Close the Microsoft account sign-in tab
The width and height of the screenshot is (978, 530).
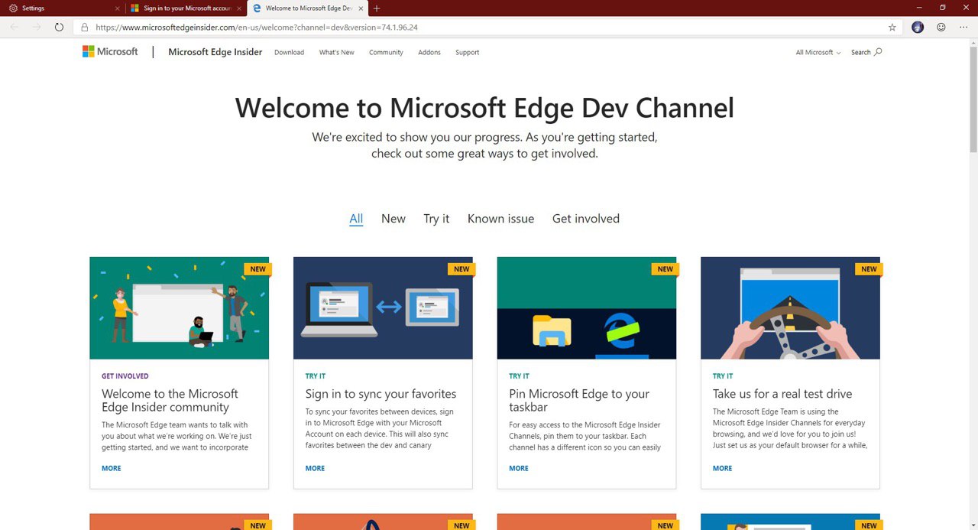[x=239, y=8]
